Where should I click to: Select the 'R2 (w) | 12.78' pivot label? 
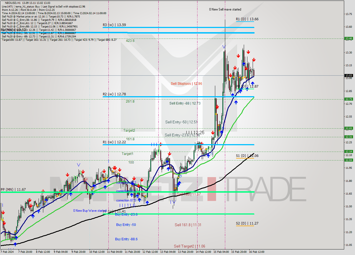pyautogui.click(x=114, y=94)
